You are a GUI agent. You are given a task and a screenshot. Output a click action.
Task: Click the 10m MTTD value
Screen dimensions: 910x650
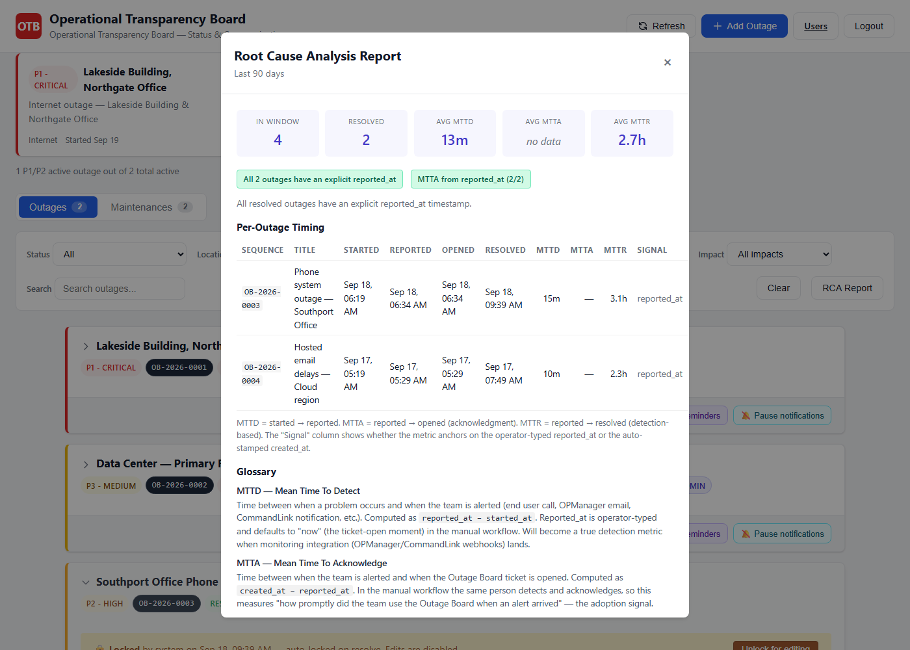pyautogui.click(x=552, y=374)
